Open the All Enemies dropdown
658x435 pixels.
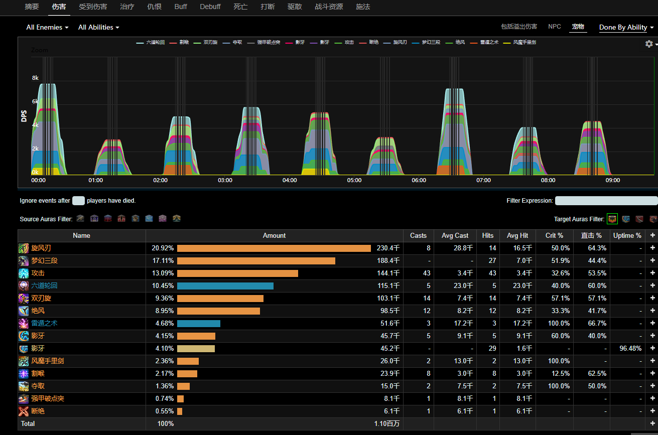(x=47, y=28)
